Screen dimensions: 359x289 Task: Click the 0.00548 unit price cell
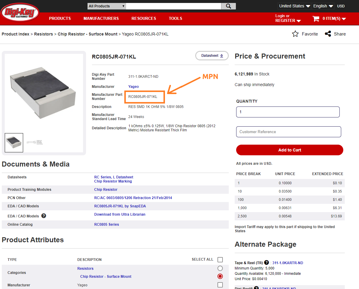[x=285, y=216]
